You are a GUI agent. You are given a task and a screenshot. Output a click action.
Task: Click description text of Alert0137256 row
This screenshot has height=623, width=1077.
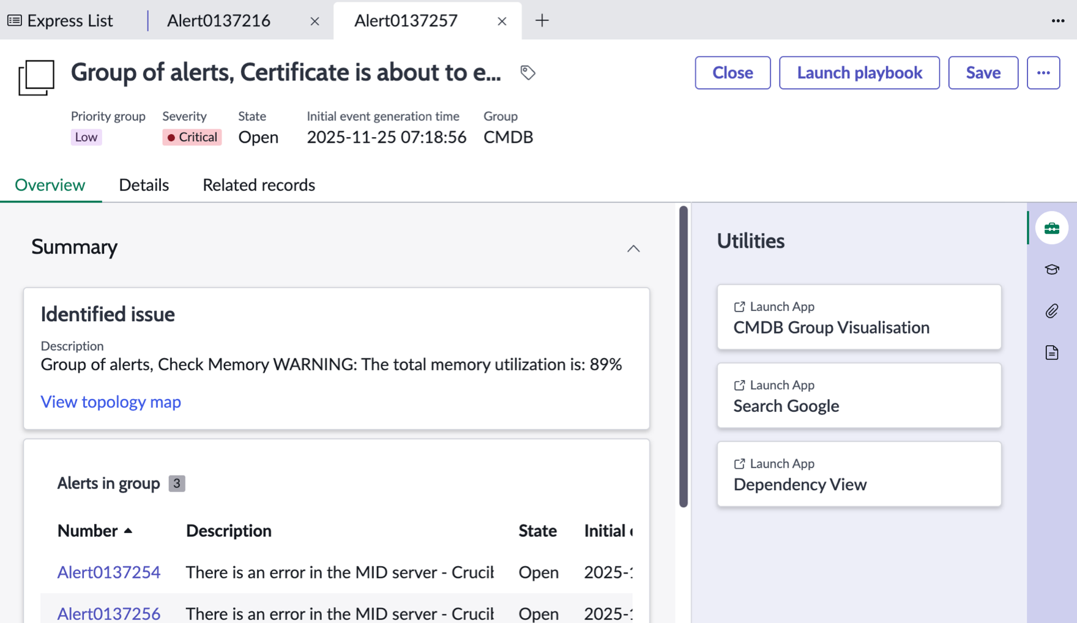click(x=340, y=613)
